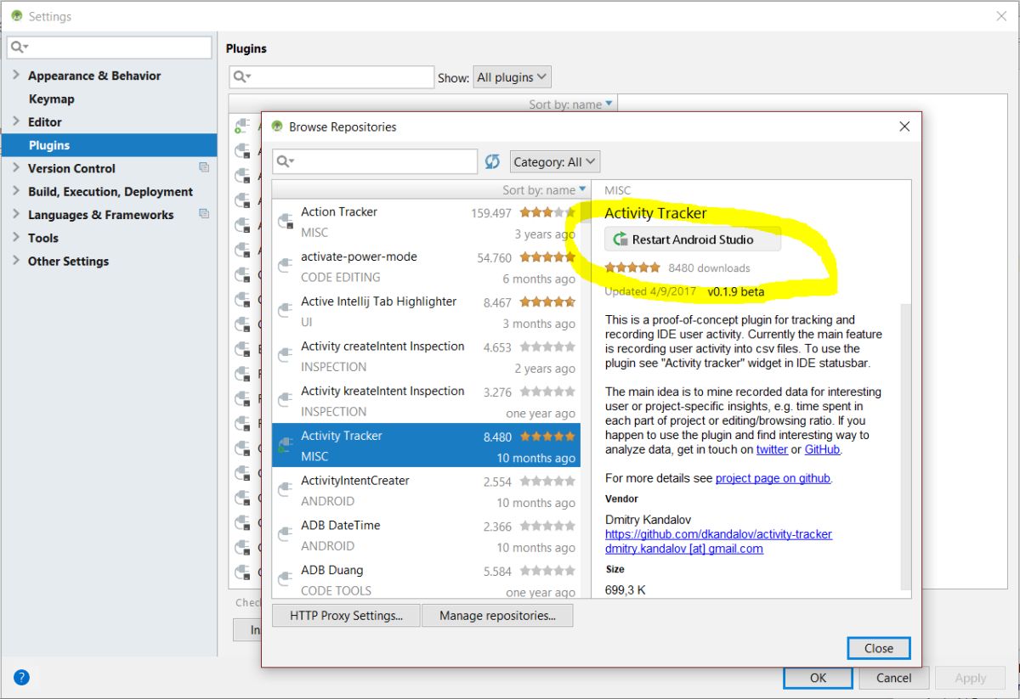Open the GitHub link in description
The height and width of the screenshot is (699, 1020).
[822, 449]
